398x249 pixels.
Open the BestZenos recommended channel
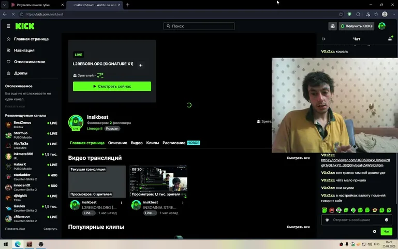[31, 125]
